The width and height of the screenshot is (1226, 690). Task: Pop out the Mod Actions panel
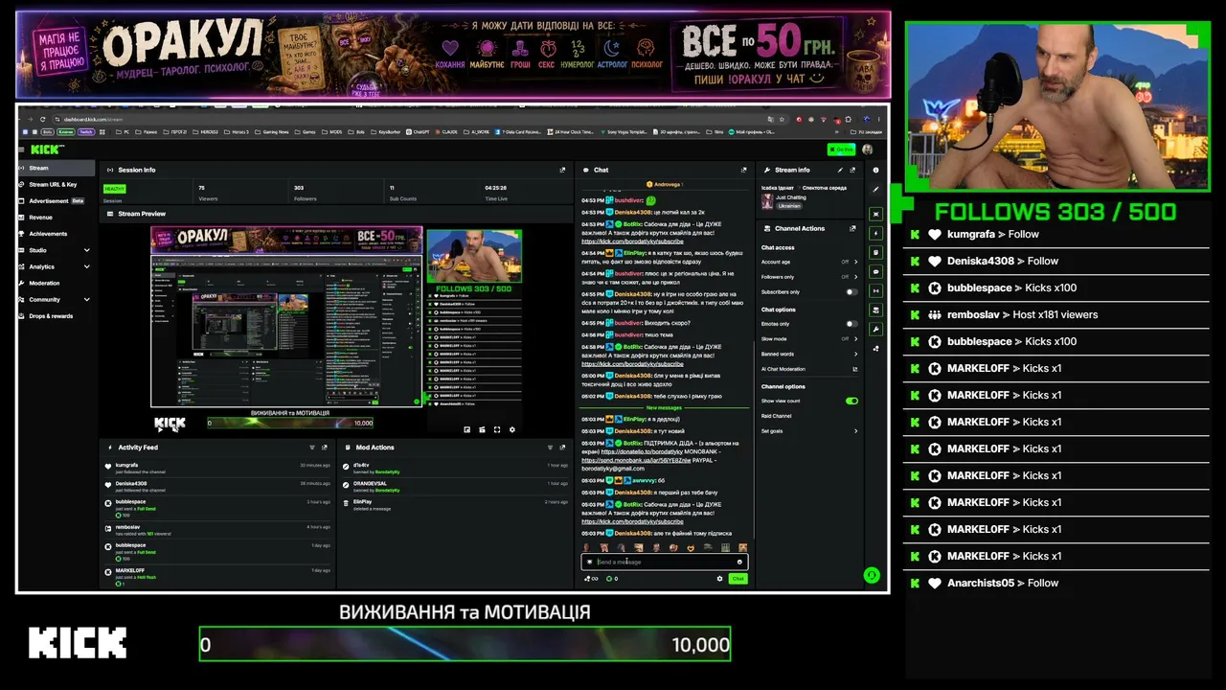click(562, 448)
